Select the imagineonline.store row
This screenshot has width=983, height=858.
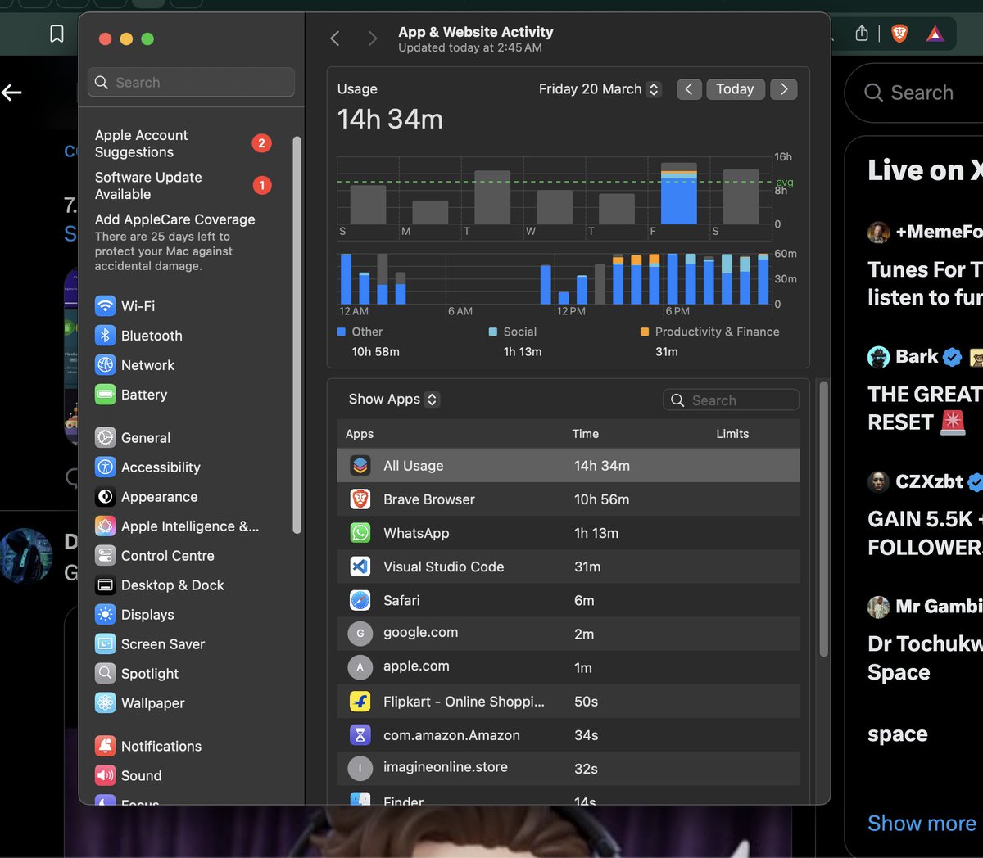568,768
